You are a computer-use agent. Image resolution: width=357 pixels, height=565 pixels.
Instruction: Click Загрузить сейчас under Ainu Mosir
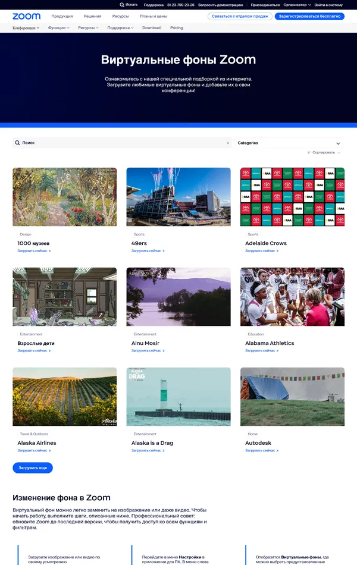[148, 351]
